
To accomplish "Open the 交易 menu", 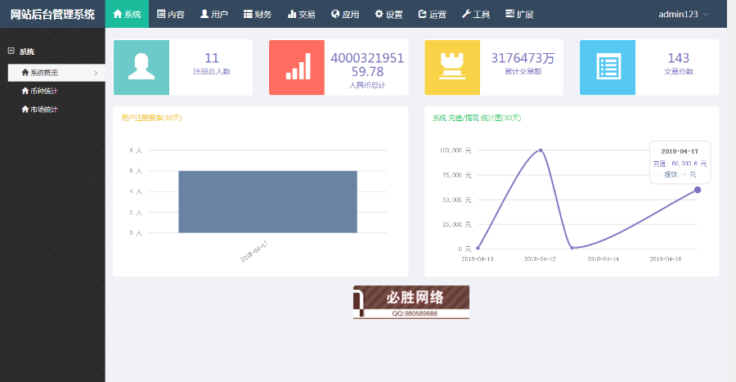I will tap(301, 14).
